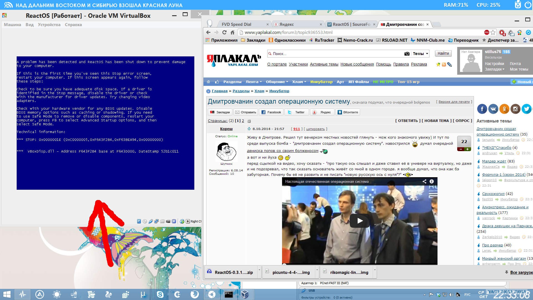The width and height of the screenshot is (533, 300).
Task: Click shared folders icon in VirtualBox status bar
Action: tap(162, 221)
